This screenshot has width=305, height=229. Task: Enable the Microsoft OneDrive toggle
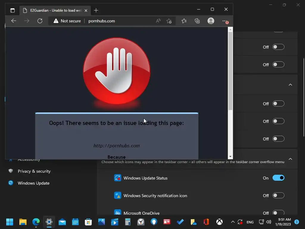278,213
